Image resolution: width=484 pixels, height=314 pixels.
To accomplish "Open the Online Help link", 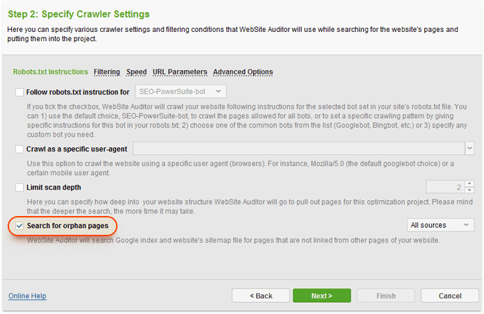I will click(x=27, y=296).
